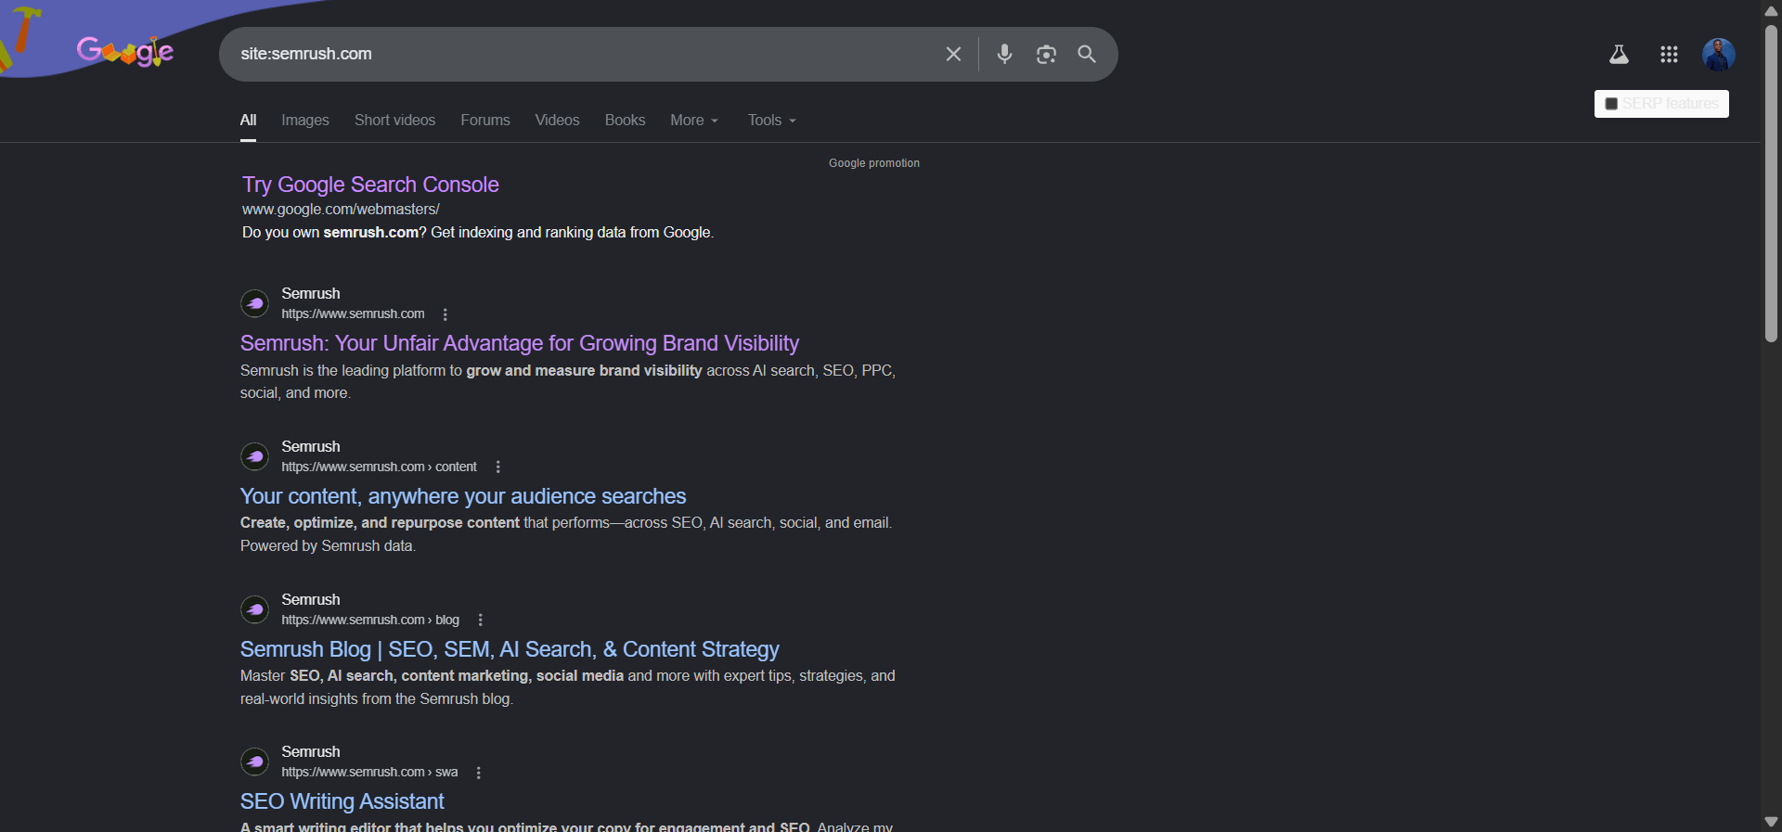Switch to the Images tab
Screen dimensions: 1782x832
click(x=305, y=121)
